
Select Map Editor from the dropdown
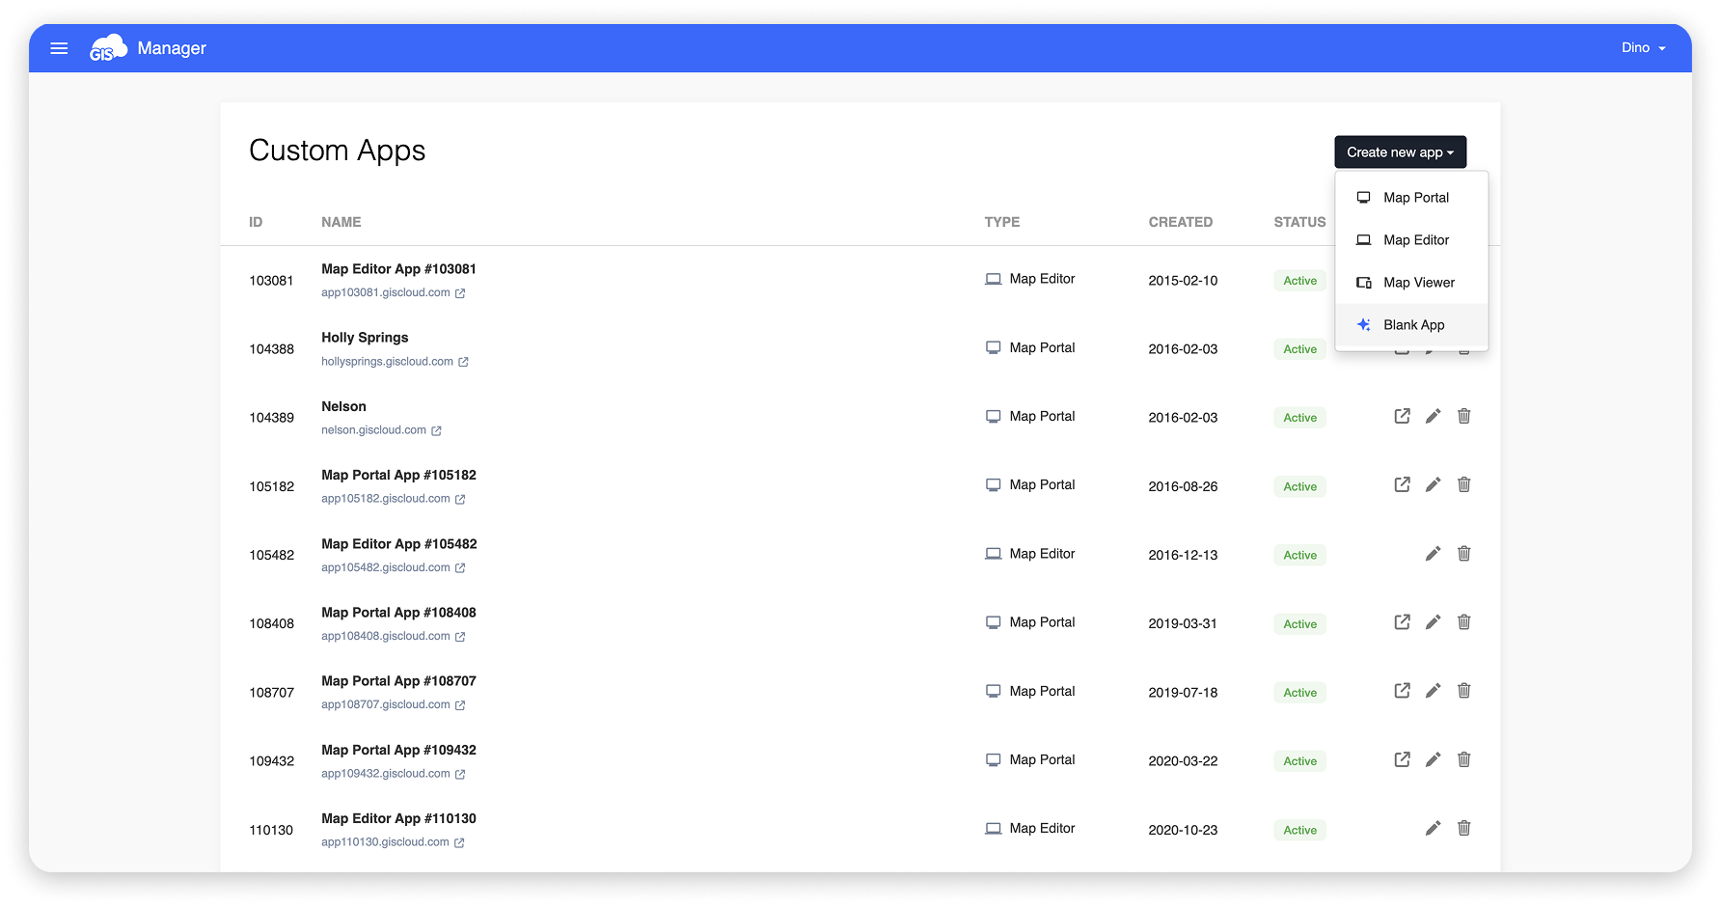pos(1411,240)
